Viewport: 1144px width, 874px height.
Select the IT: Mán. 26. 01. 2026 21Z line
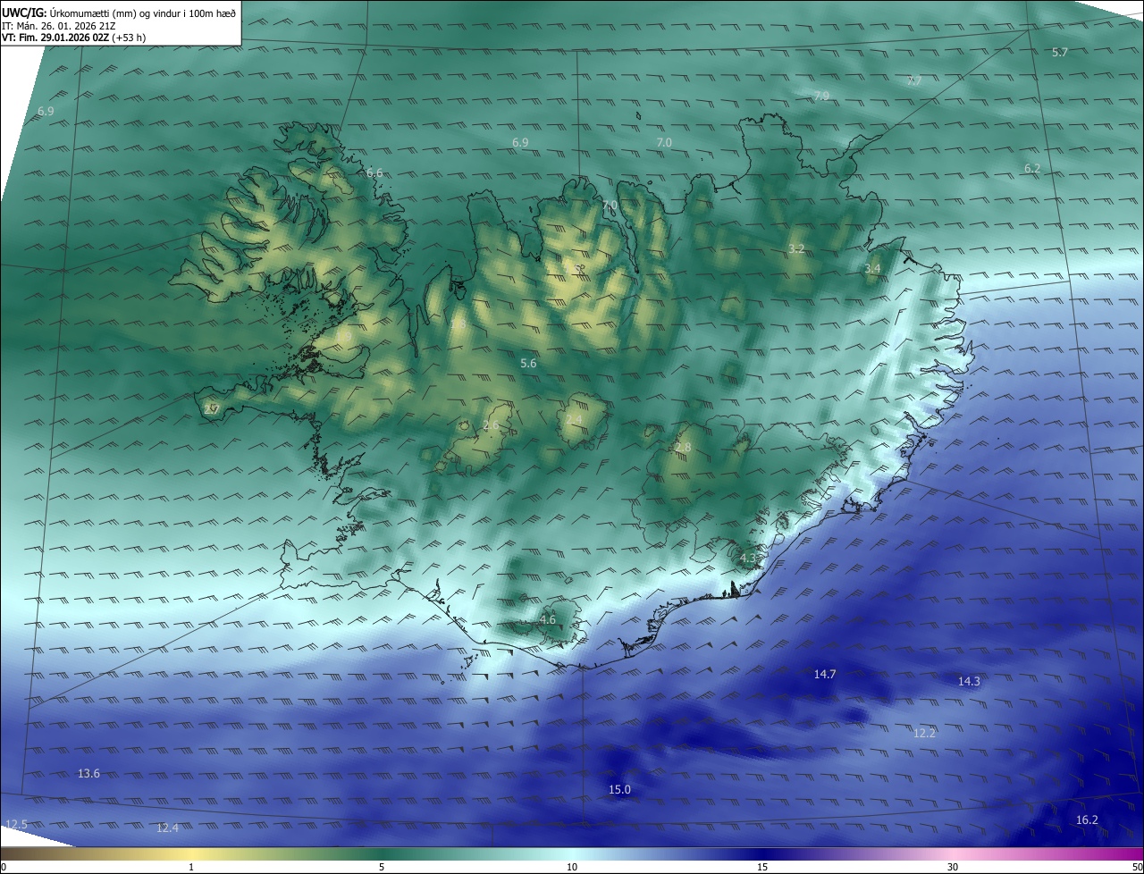(x=60, y=25)
